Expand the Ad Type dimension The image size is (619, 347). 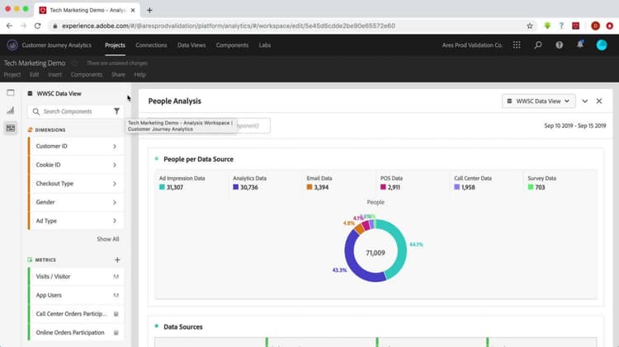[115, 221]
